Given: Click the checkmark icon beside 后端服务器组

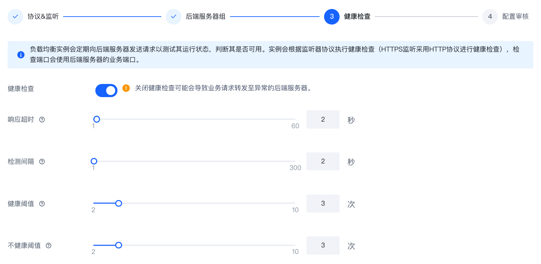Looking at the screenshot, I should (x=173, y=17).
